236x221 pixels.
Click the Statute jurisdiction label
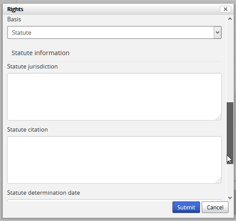coord(32,67)
